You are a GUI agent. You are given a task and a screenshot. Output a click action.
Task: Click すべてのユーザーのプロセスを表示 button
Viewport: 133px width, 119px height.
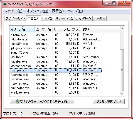click(42, 102)
